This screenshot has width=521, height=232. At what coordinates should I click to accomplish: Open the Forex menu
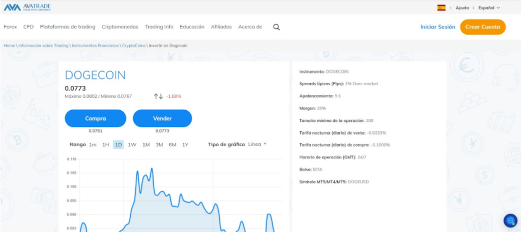click(10, 27)
